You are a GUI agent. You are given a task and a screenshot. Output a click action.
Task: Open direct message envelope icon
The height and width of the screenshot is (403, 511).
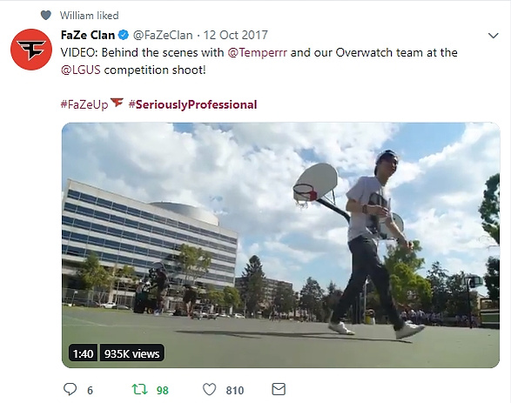coord(279,389)
